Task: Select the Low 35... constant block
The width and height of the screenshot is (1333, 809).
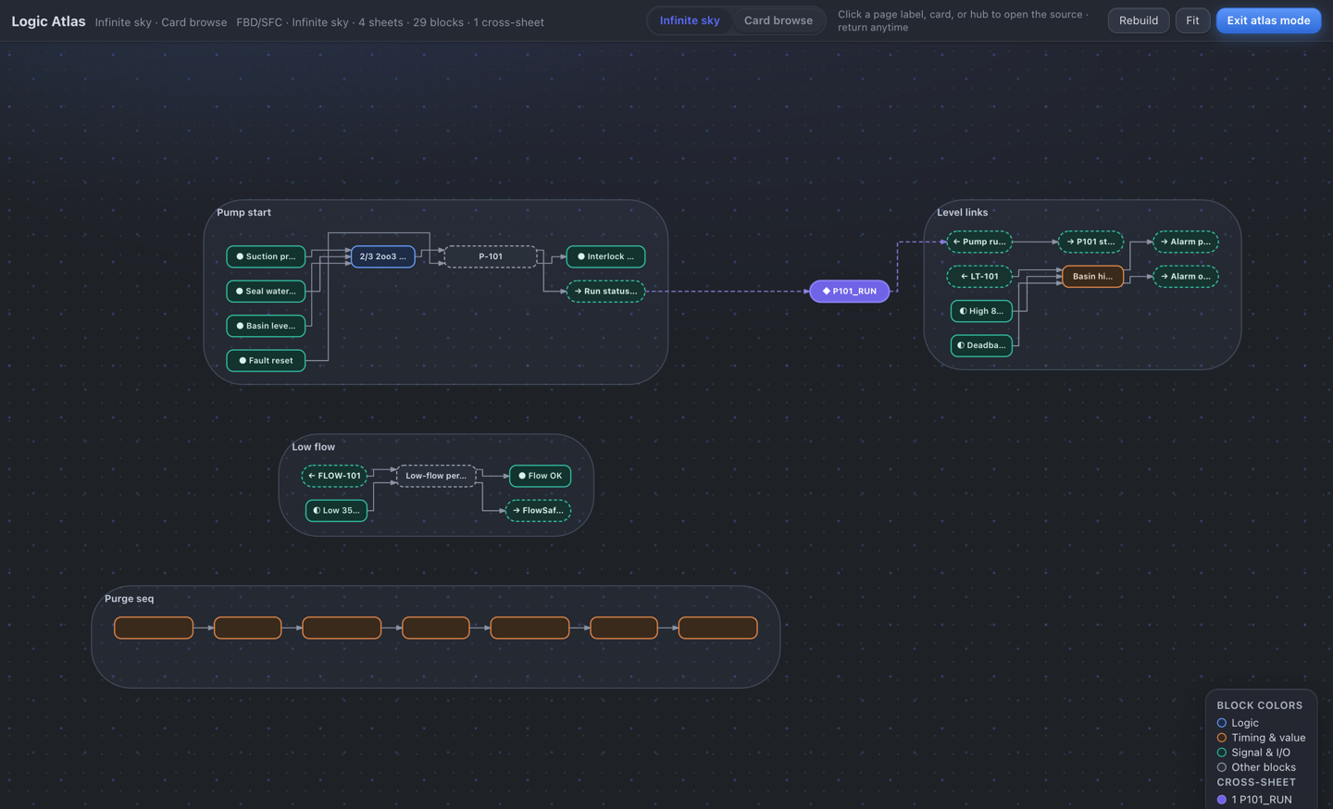Action: (336, 510)
